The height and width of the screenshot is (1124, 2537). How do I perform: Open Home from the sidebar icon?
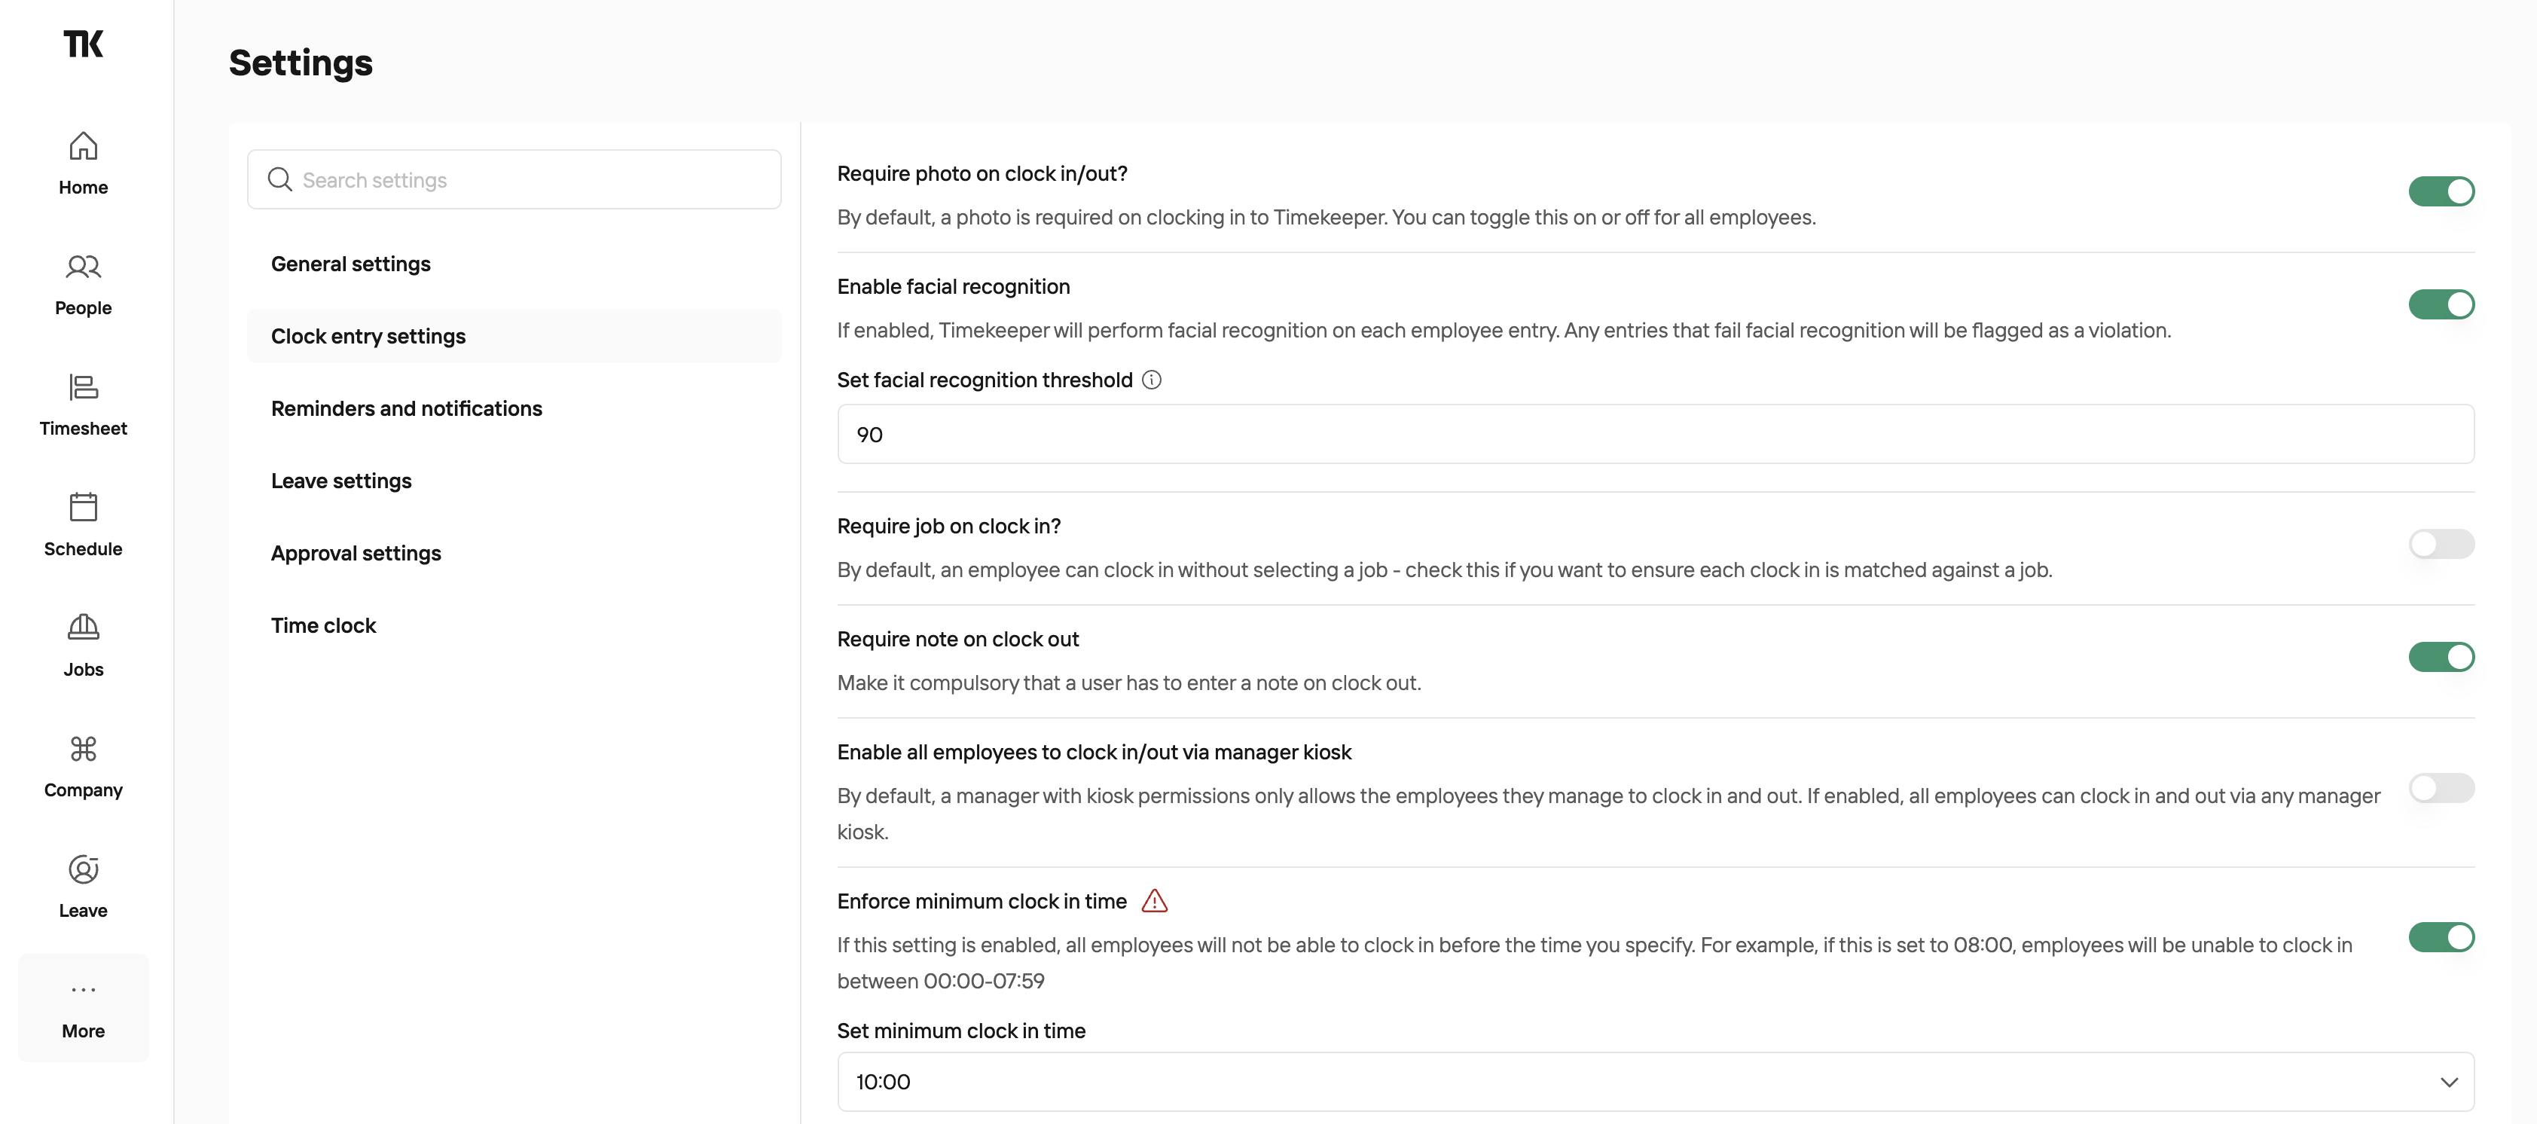click(83, 147)
